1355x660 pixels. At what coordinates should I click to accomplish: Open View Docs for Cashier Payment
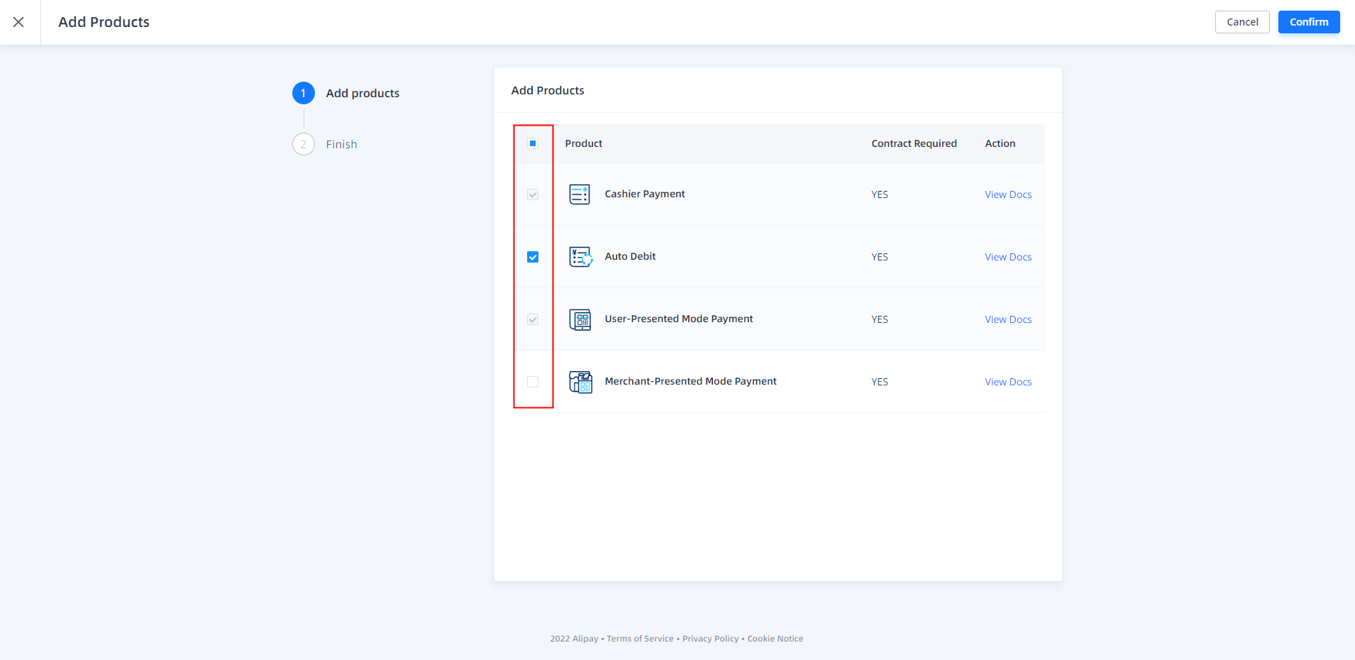pos(1007,194)
